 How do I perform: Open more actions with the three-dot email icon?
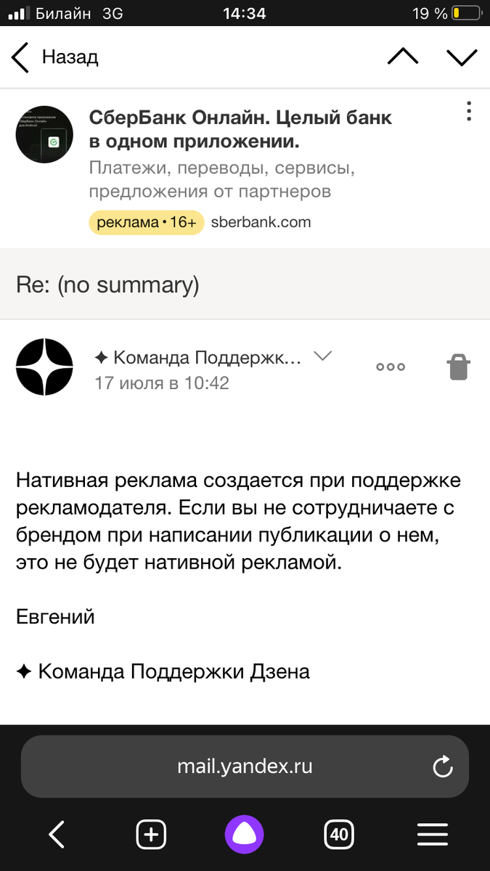[390, 367]
